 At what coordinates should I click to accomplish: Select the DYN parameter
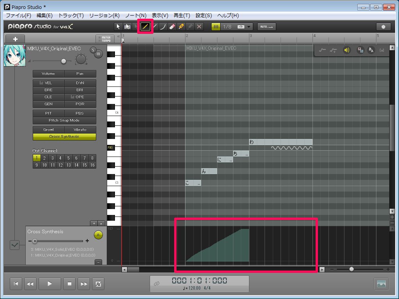pyautogui.click(x=80, y=83)
